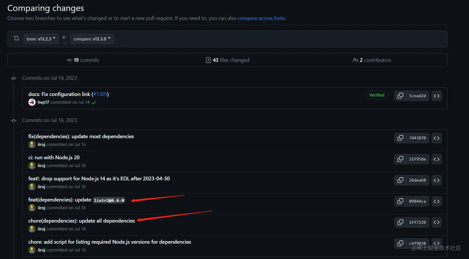
Task: Copy full SHA for commit 5cead2d
Action: click(x=400, y=96)
